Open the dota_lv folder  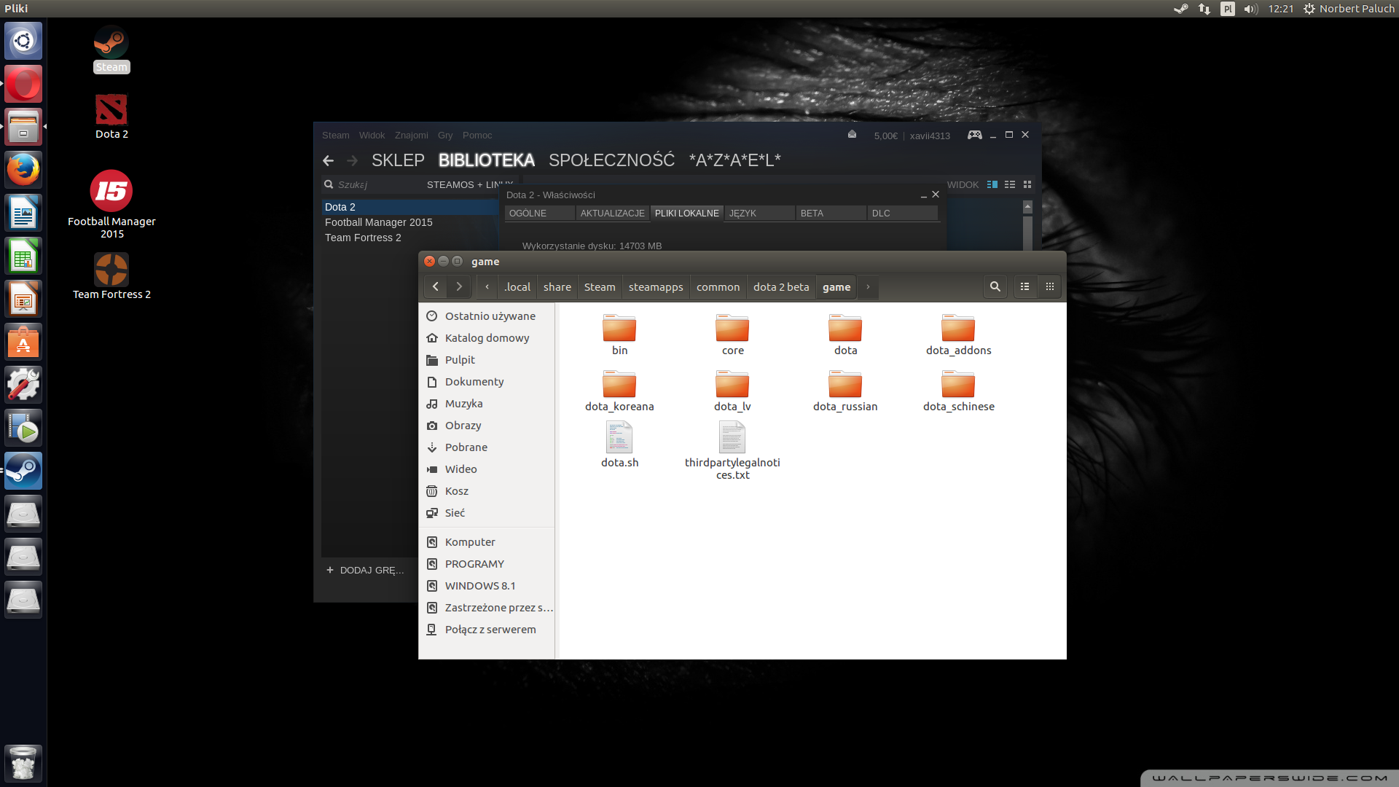[732, 391]
